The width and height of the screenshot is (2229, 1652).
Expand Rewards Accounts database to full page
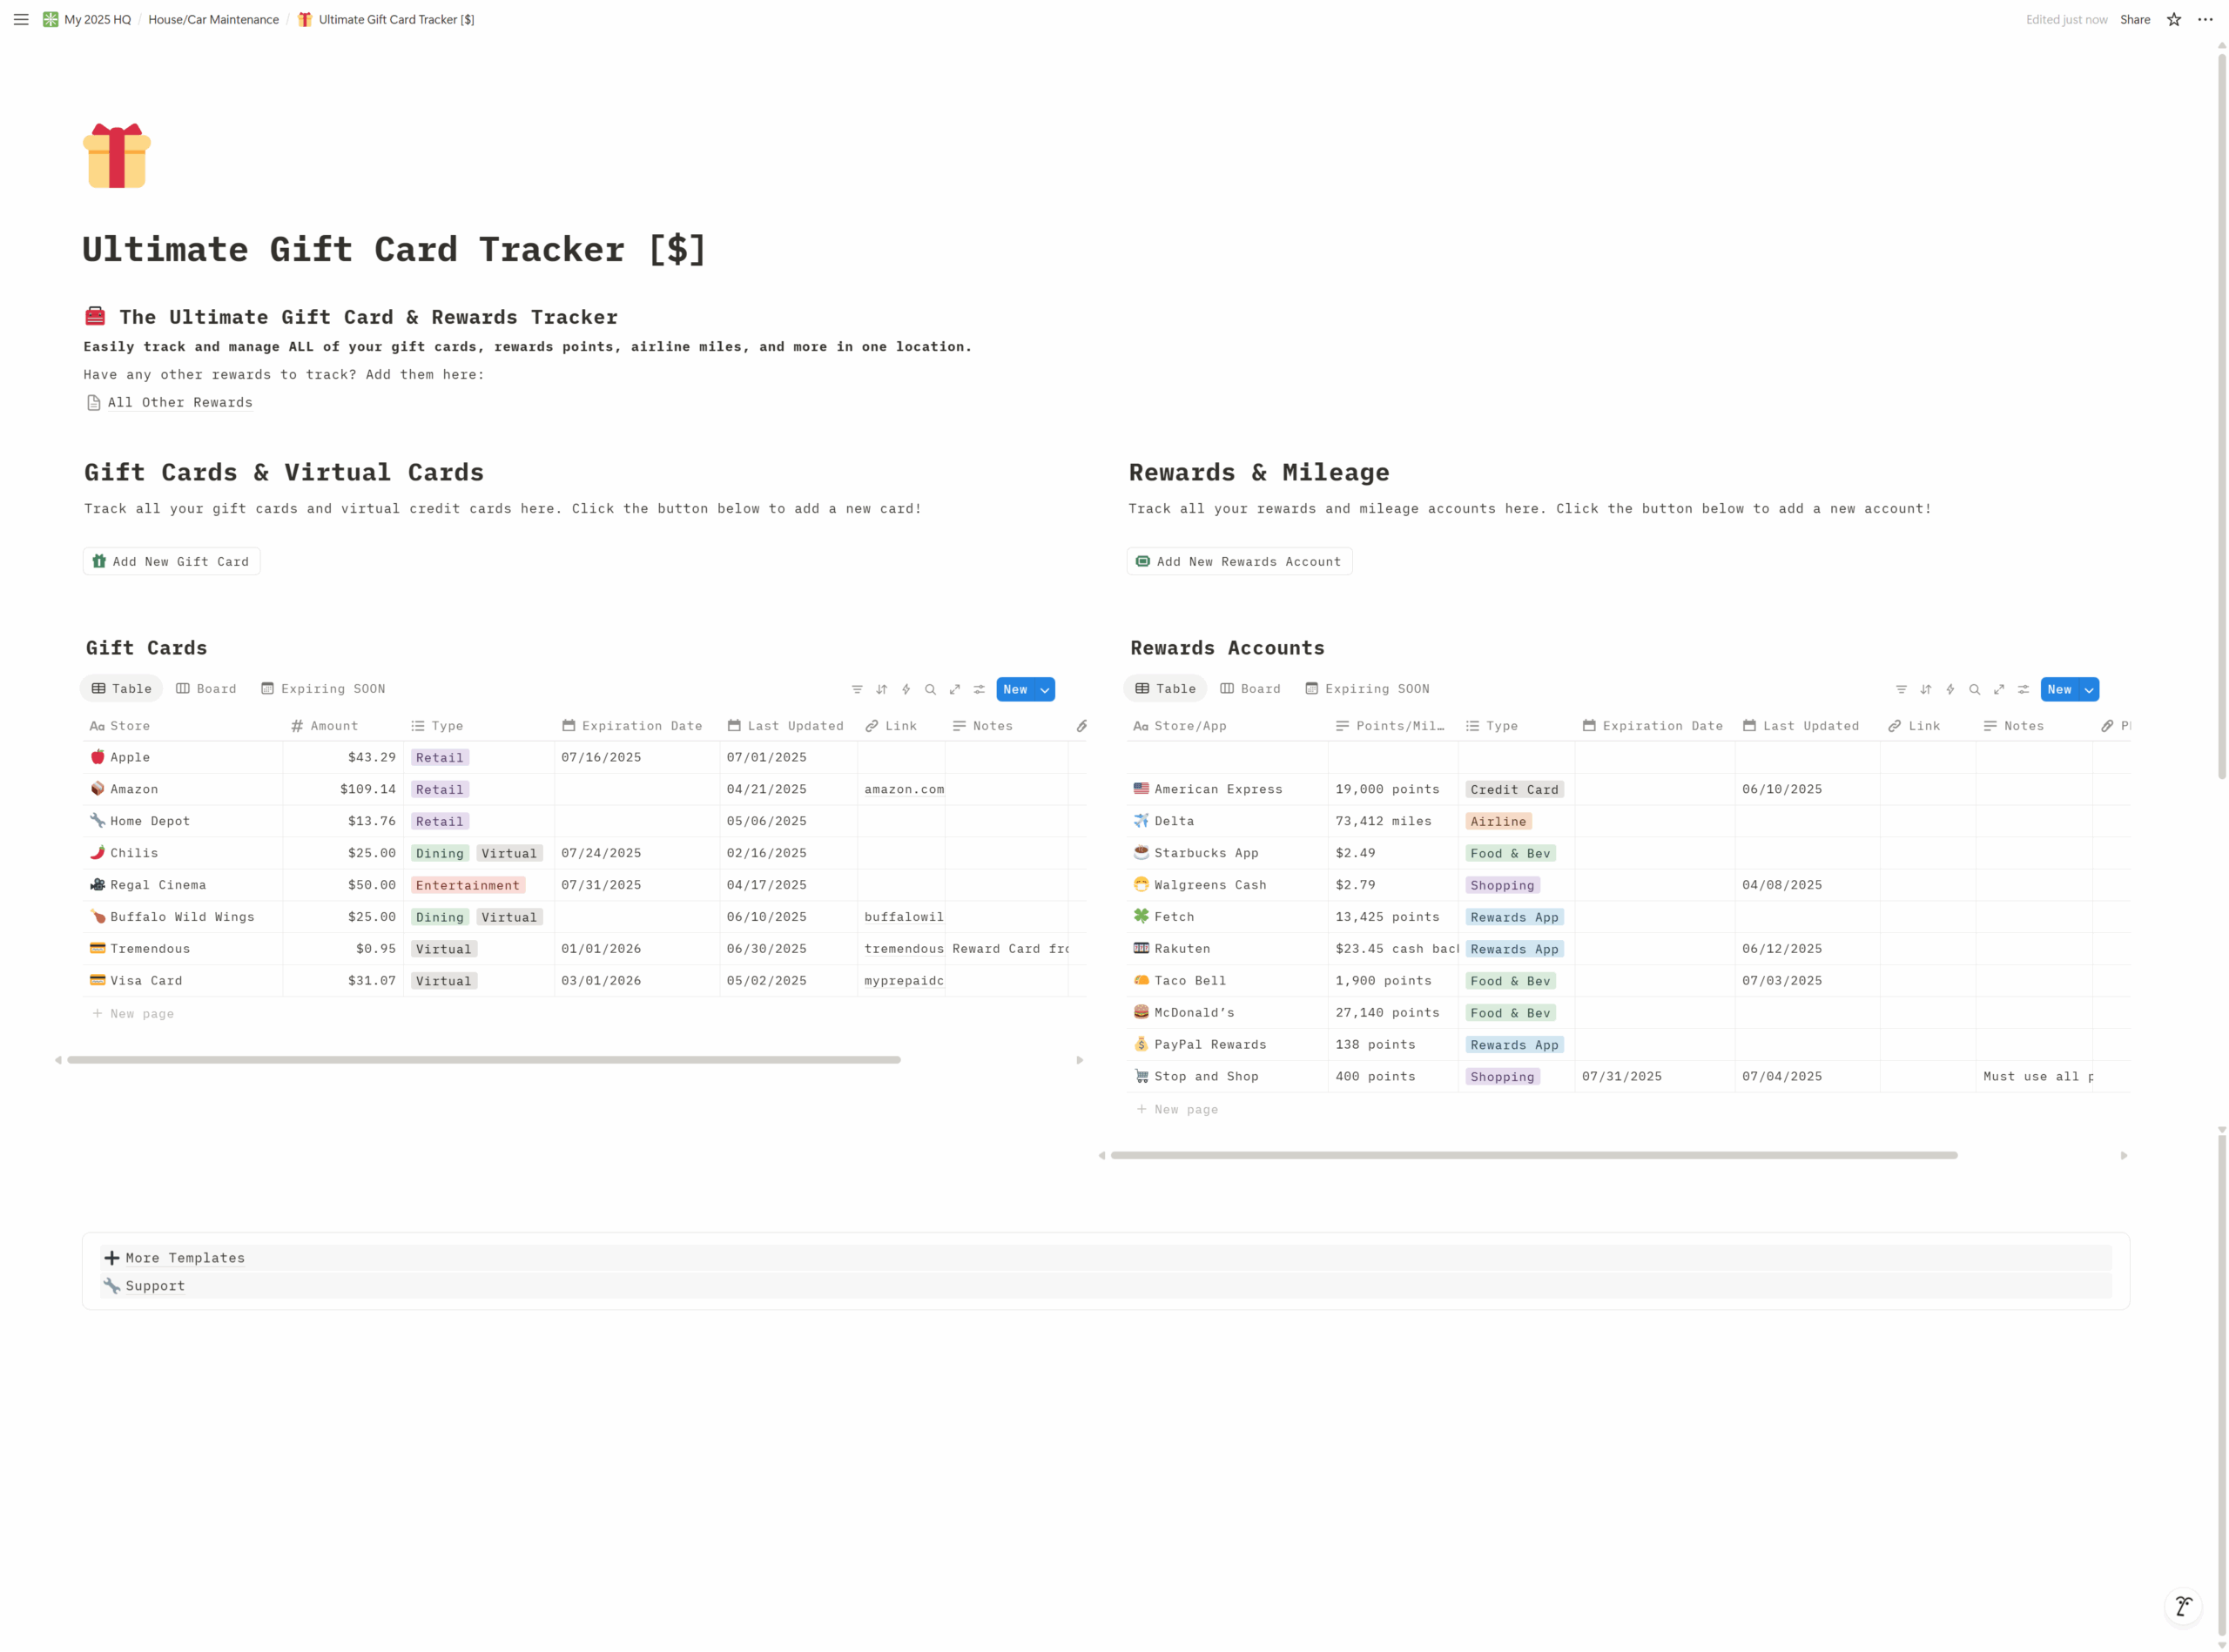coord(1999,689)
